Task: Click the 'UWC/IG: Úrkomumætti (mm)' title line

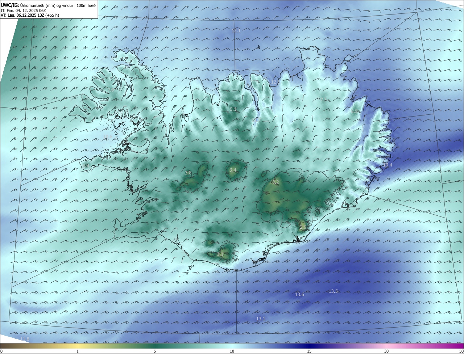Action: click(x=48, y=5)
